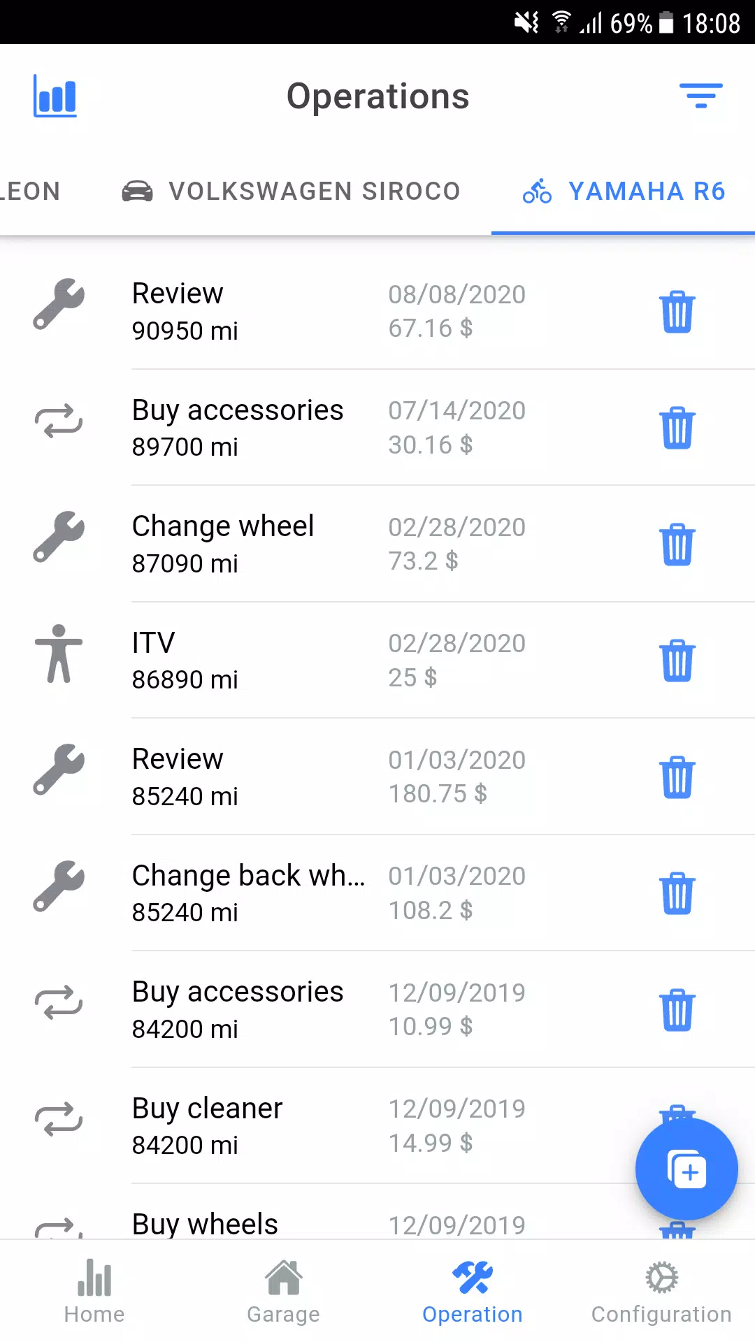Open the Buy cleaner operation
The width and height of the screenshot is (755, 1342).
[x=377, y=1126]
